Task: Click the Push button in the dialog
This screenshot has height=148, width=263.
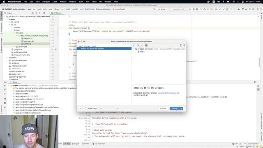Action: [175, 109]
